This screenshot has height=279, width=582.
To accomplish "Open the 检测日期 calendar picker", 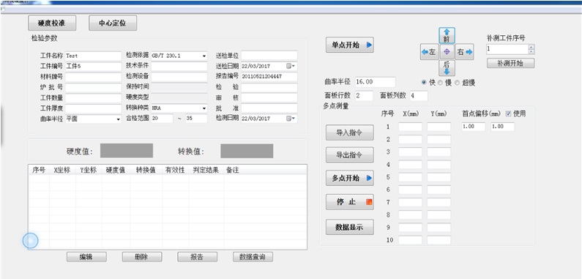I will pyautogui.click(x=290, y=119).
